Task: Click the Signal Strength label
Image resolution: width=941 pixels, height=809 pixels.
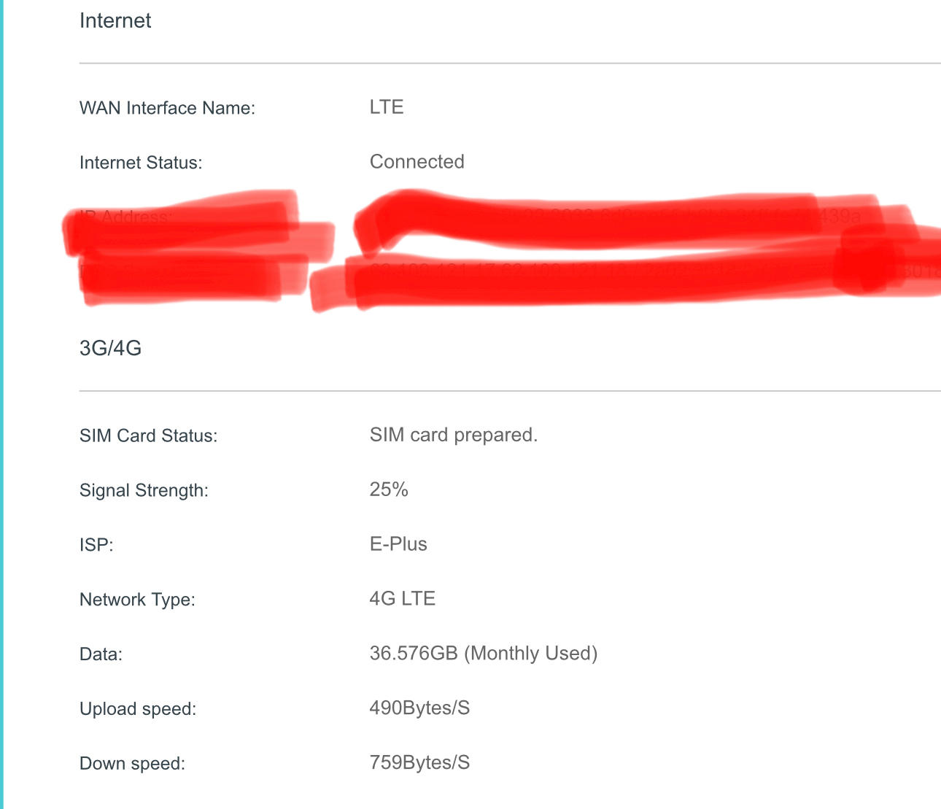Action: (x=144, y=491)
